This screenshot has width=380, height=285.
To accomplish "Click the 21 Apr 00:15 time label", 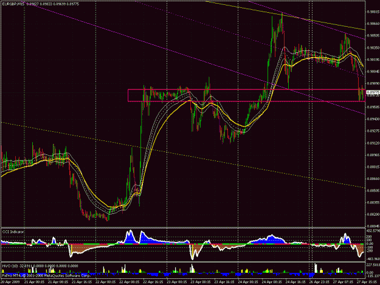I will (x=35, y=282).
